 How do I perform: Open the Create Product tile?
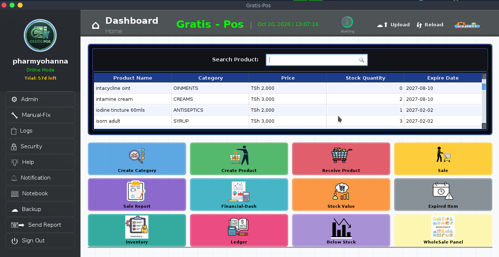pyautogui.click(x=239, y=159)
